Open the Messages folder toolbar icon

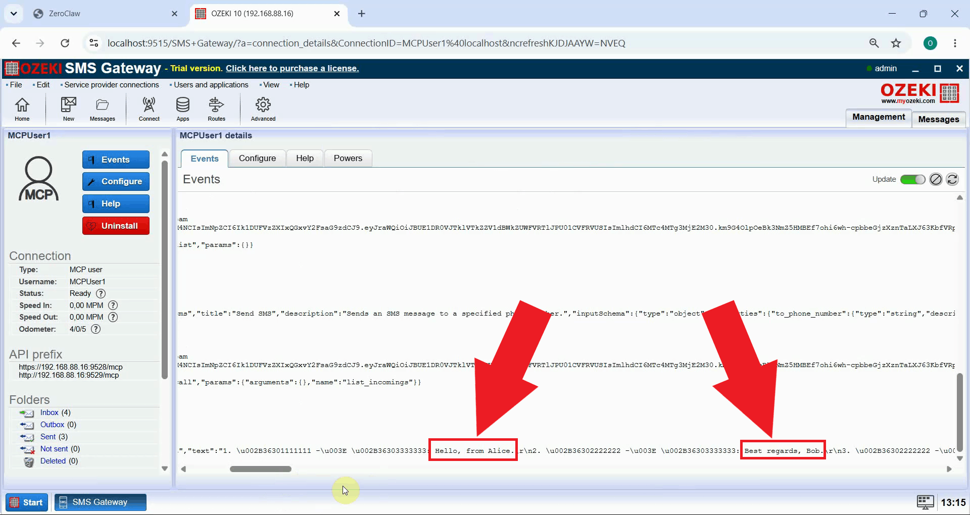pyautogui.click(x=103, y=109)
